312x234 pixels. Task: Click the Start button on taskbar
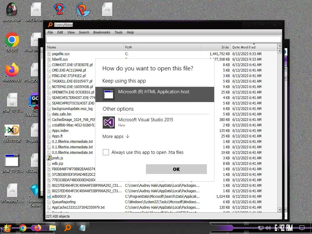click(7, 228)
